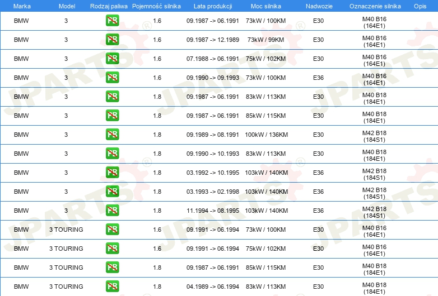The width and height of the screenshot is (438, 296).
Task: Click the fuel icon in the 11.1994 -> 08.1995 row
Action: point(112,210)
